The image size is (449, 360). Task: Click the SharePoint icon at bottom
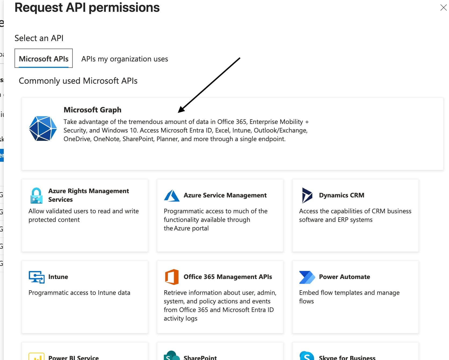point(172,355)
